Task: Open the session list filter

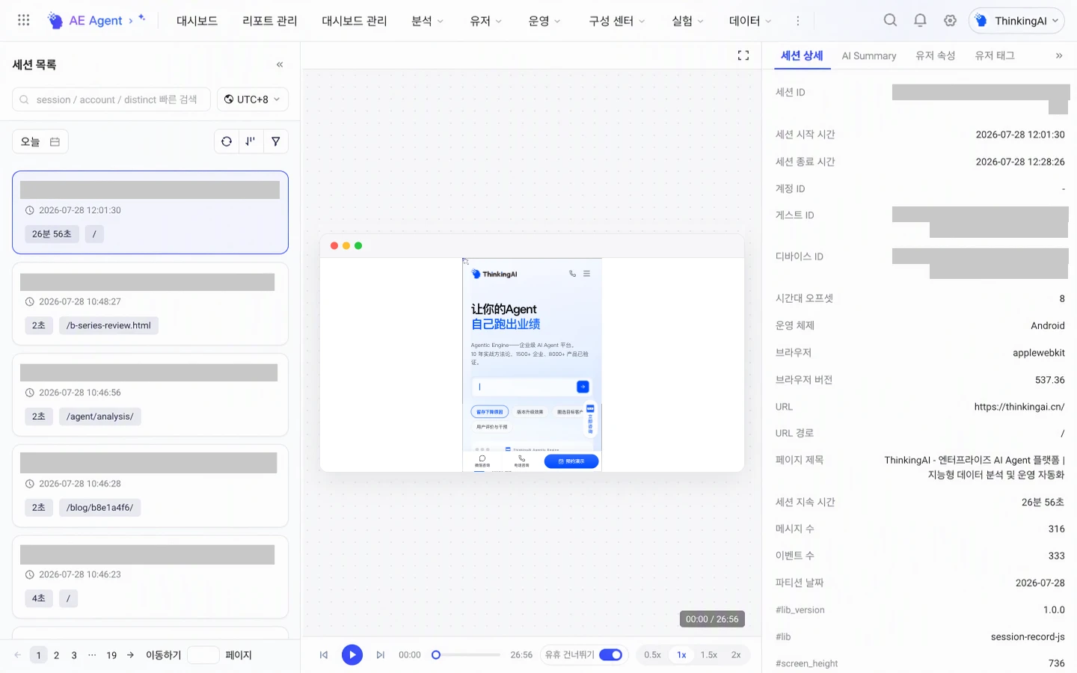Action: point(276,141)
